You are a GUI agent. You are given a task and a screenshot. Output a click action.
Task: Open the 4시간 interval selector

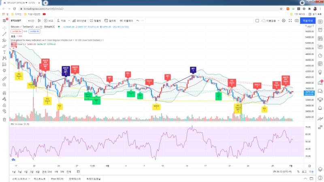31,21
